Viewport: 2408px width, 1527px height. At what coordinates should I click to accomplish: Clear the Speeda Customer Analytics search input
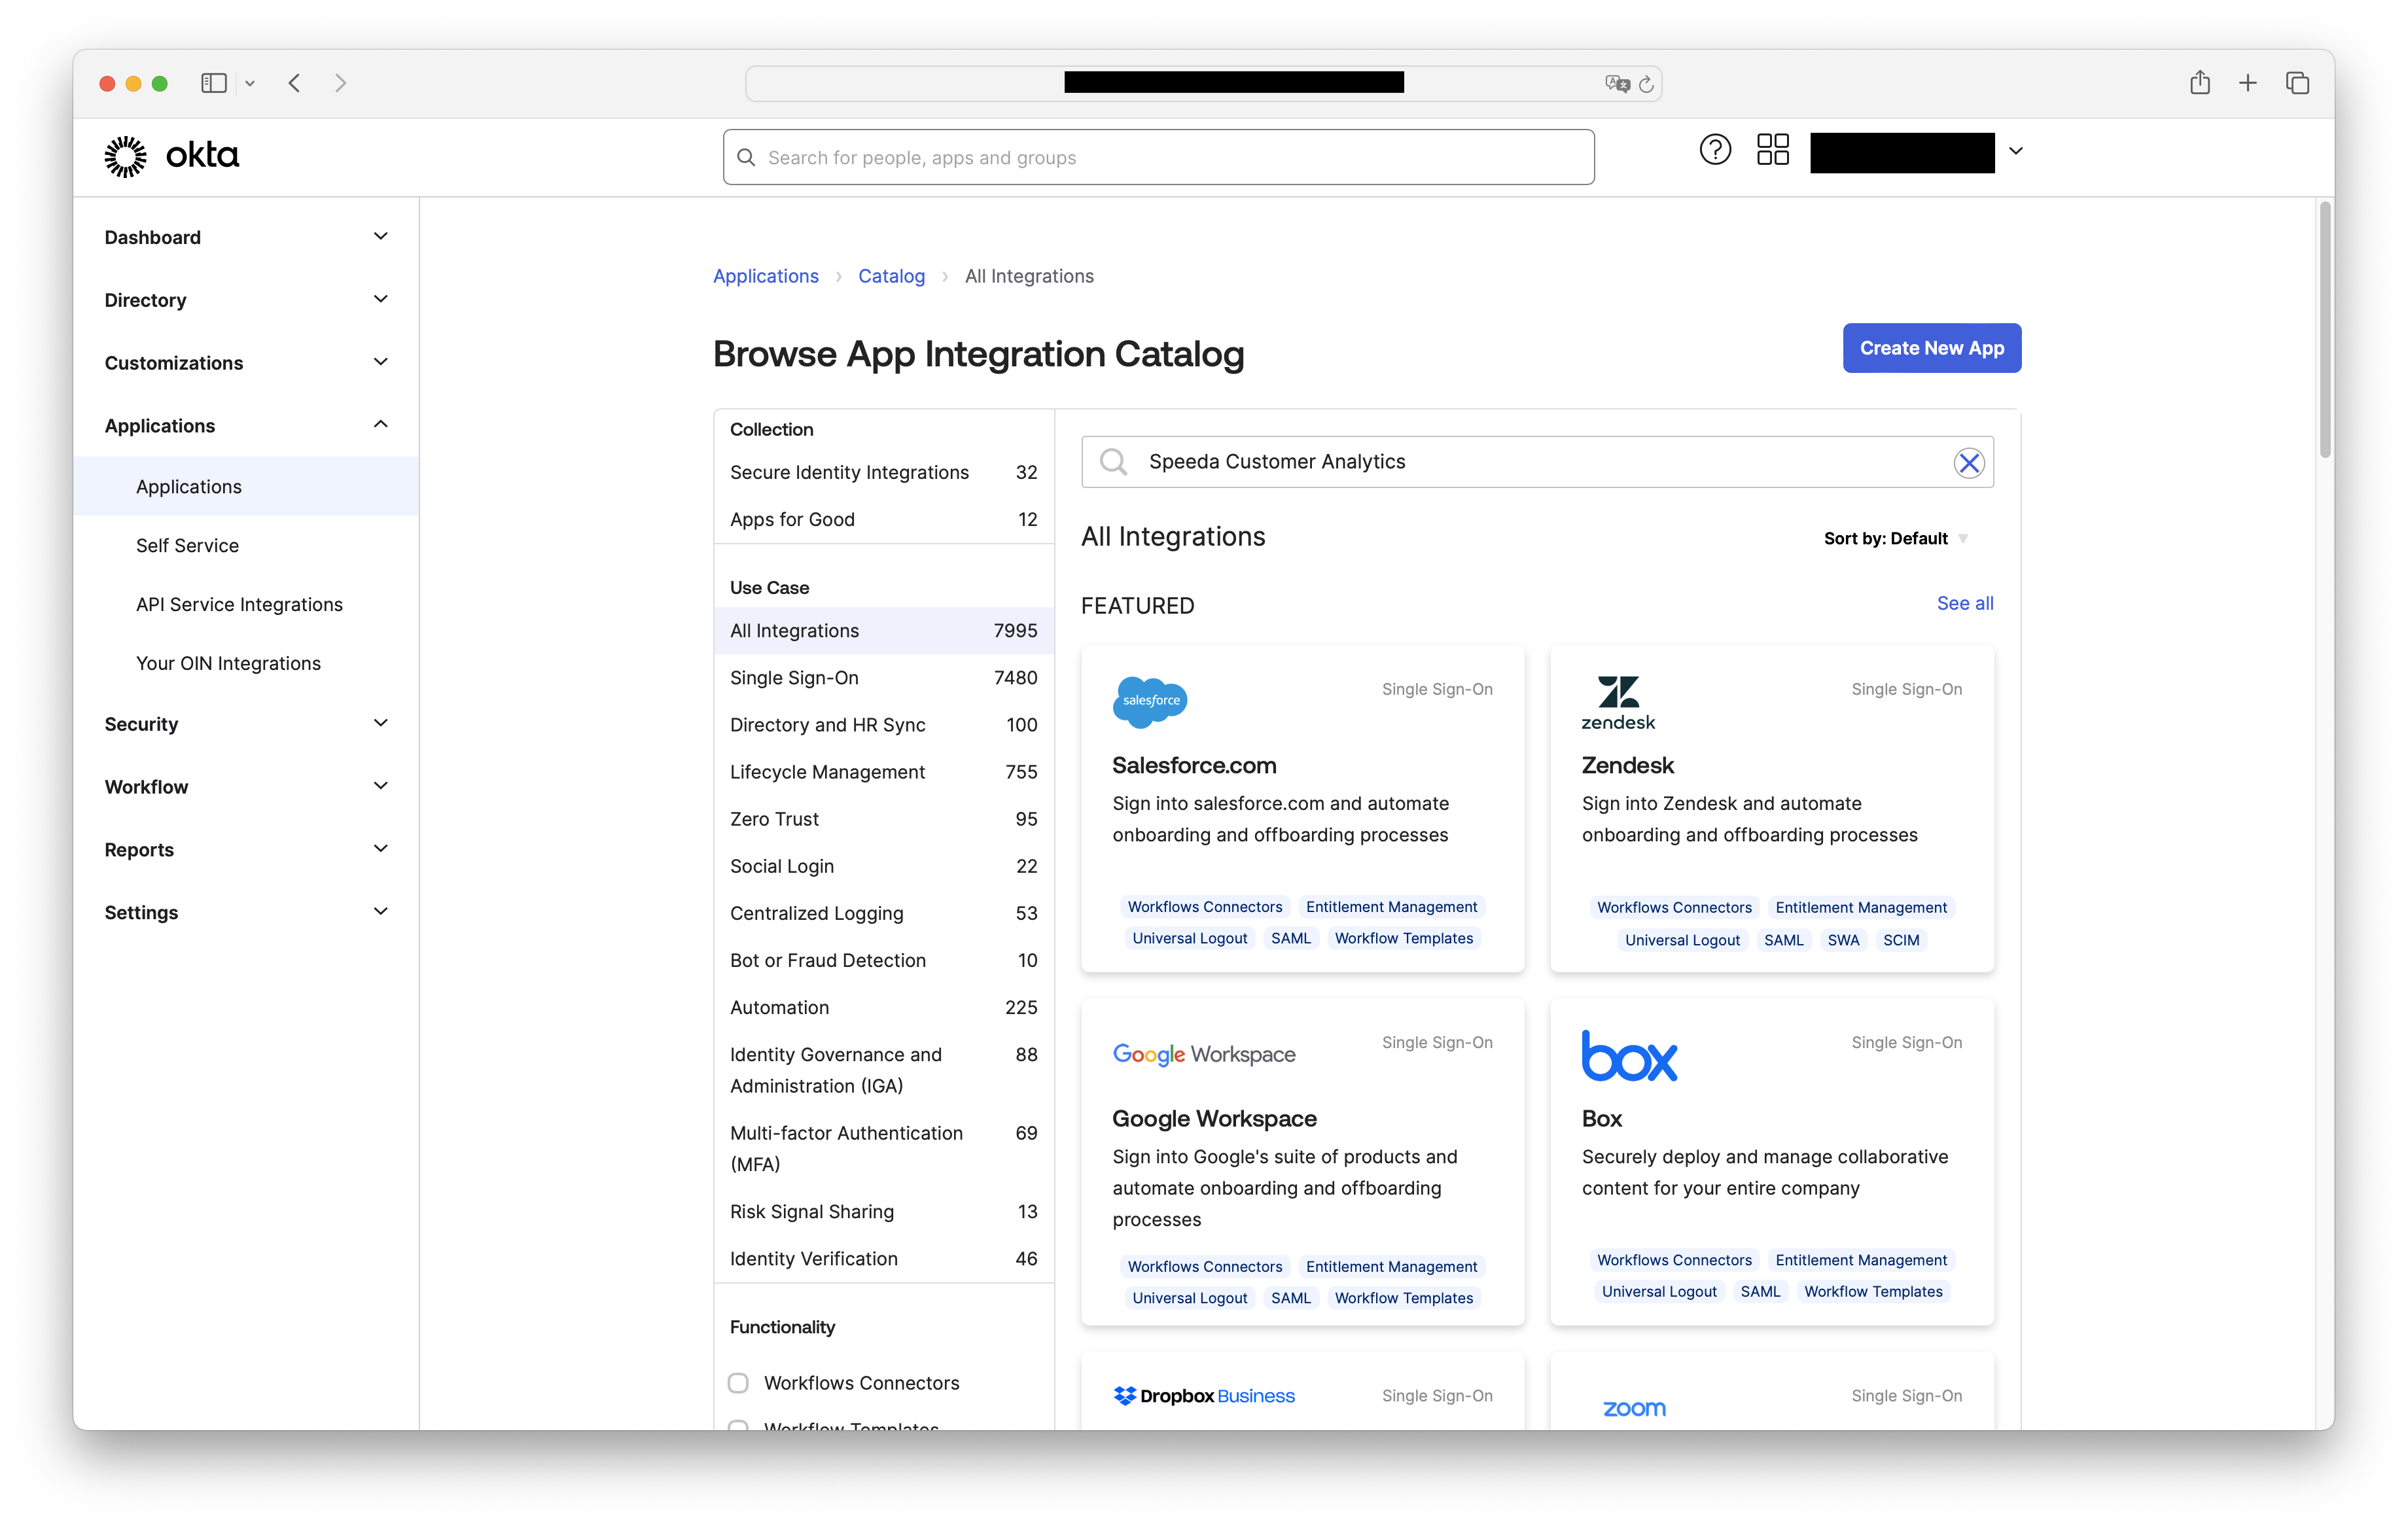[x=1968, y=462]
